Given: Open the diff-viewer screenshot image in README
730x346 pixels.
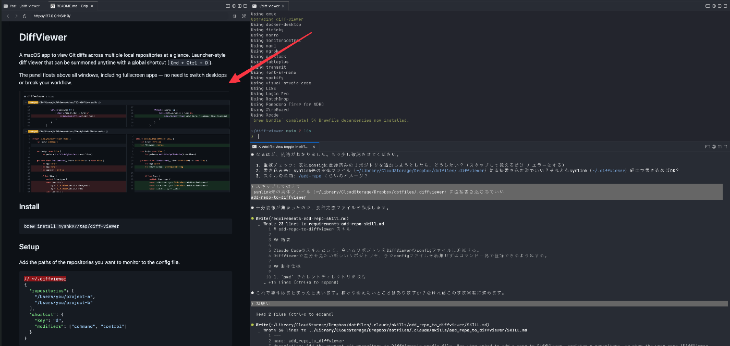Looking at the screenshot, I should 125,142.
